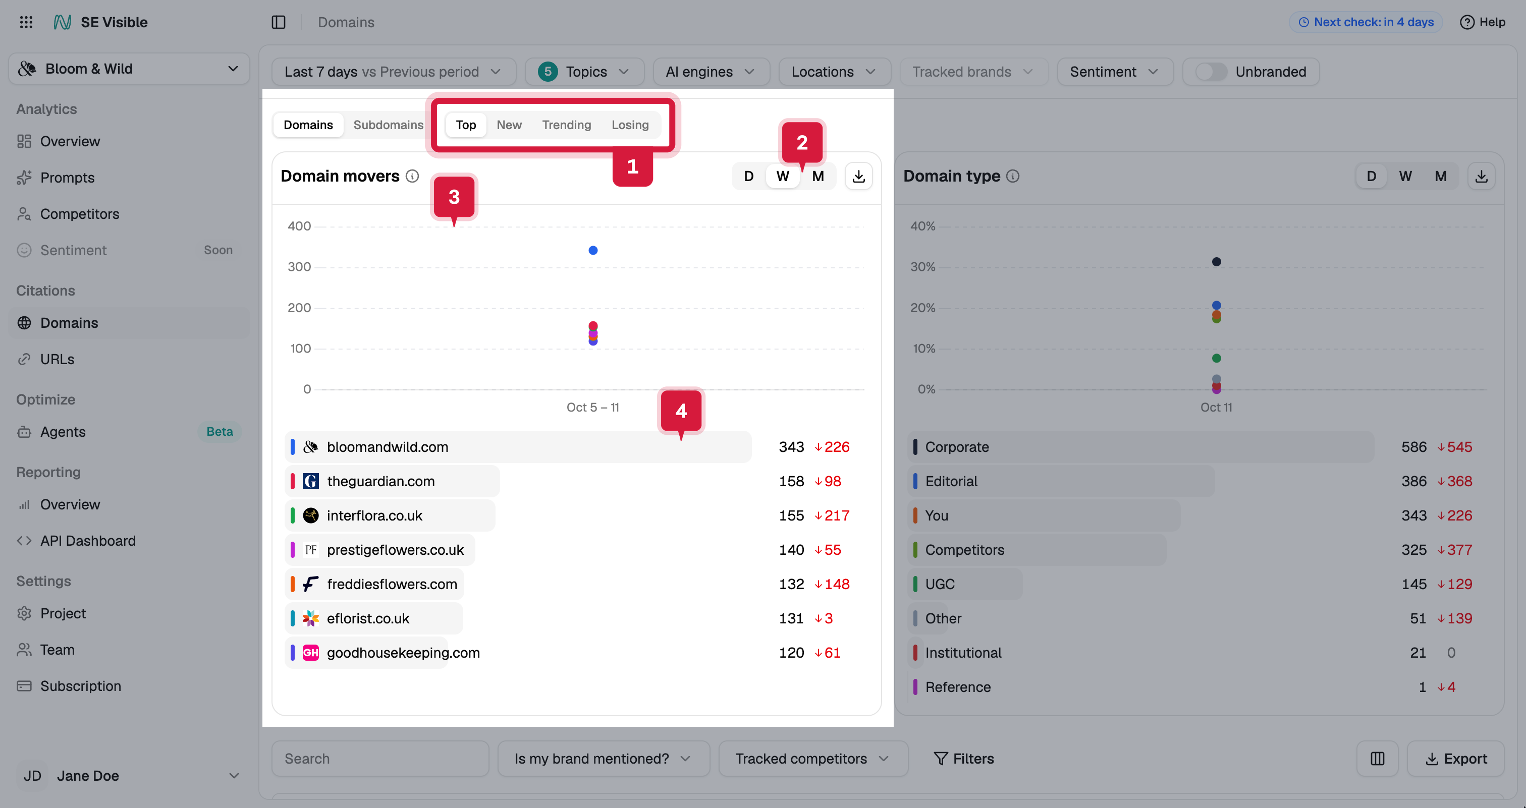The height and width of the screenshot is (808, 1526).
Task: Open the Tracked competitors dropdown
Action: coord(813,758)
